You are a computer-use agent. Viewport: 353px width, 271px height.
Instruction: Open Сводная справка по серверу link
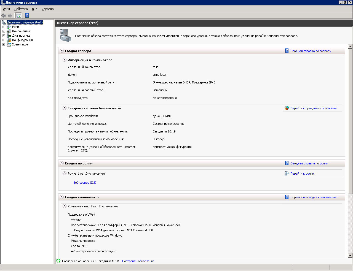coord(311,51)
